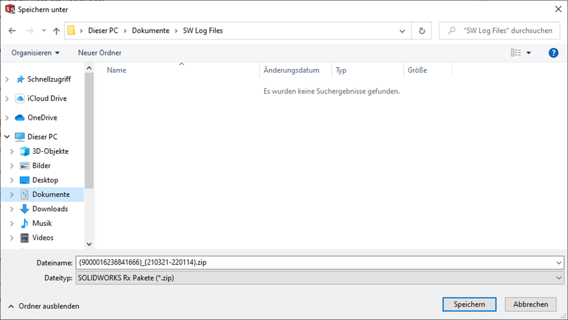
Task: Select the iCloud Drive icon in sidebar
Action: [20, 99]
